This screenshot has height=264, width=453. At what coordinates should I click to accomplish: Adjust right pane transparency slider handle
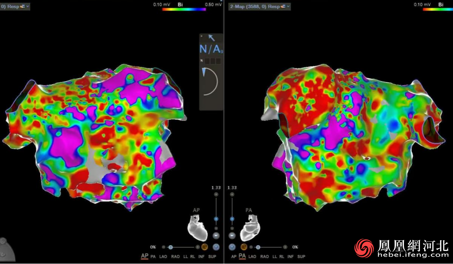point(258,247)
